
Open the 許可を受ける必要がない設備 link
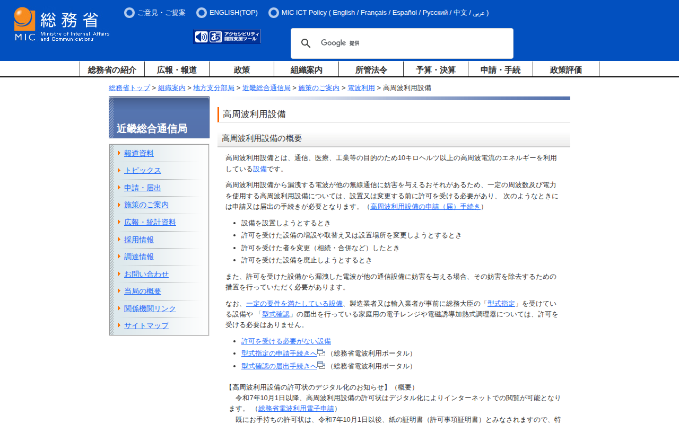click(286, 341)
